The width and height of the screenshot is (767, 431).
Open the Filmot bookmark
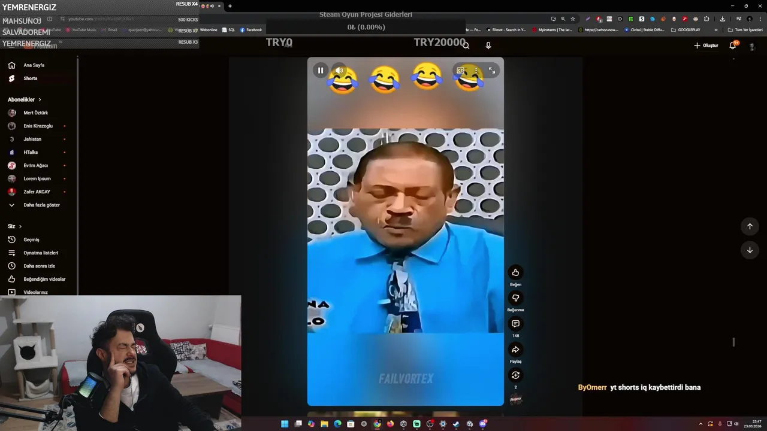click(x=506, y=30)
